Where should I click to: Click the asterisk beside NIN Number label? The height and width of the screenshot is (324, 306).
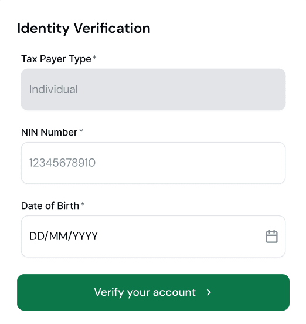pyautogui.click(x=81, y=130)
